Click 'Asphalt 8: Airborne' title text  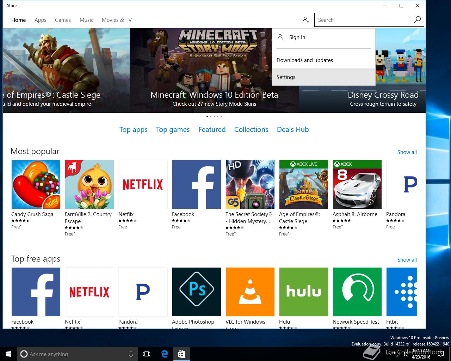coord(355,214)
